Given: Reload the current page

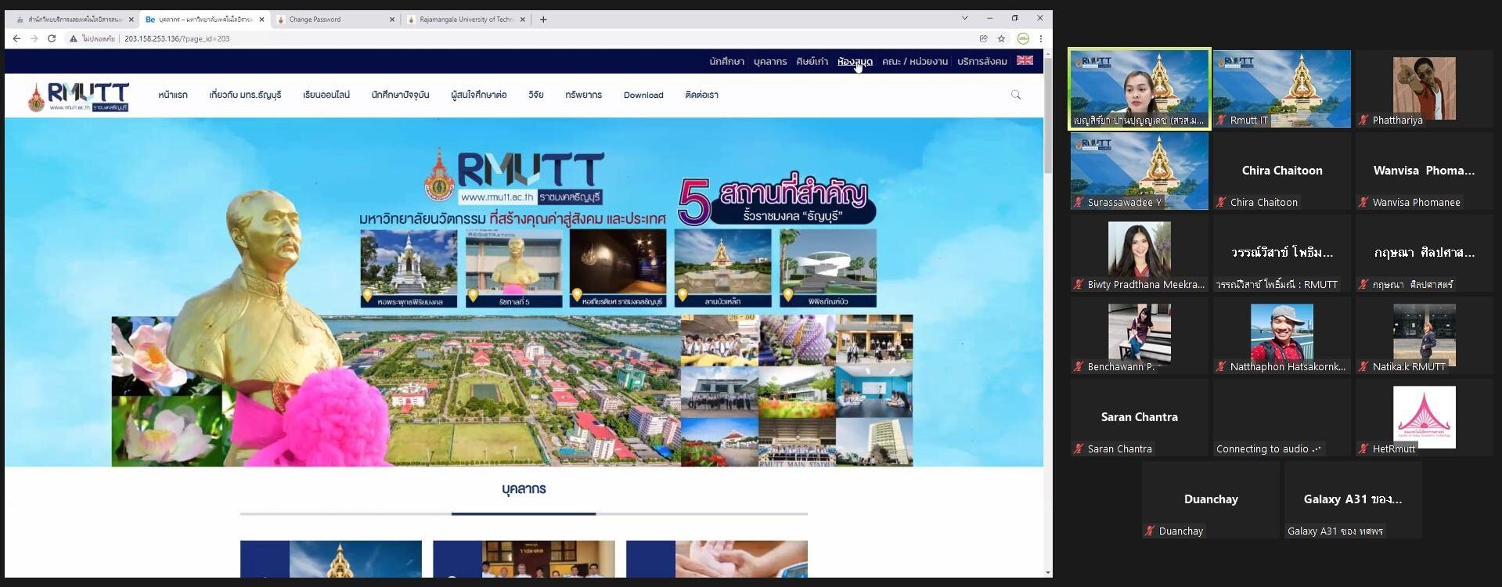Looking at the screenshot, I should coord(52,38).
